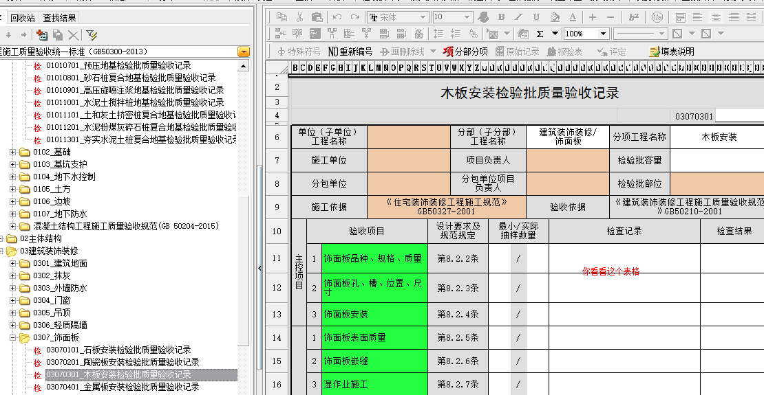
Task: Expand the 0301_建筑地面 tree folder
Action: (x=13, y=263)
